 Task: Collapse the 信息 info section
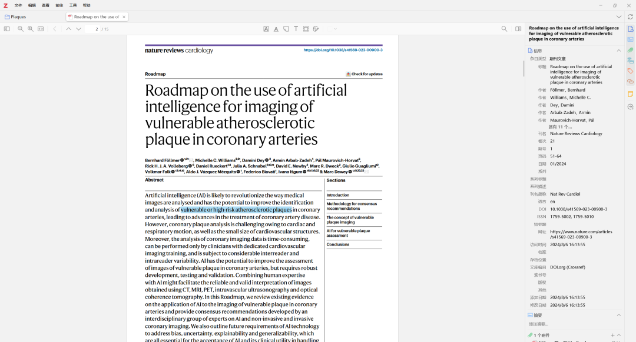(619, 51)
